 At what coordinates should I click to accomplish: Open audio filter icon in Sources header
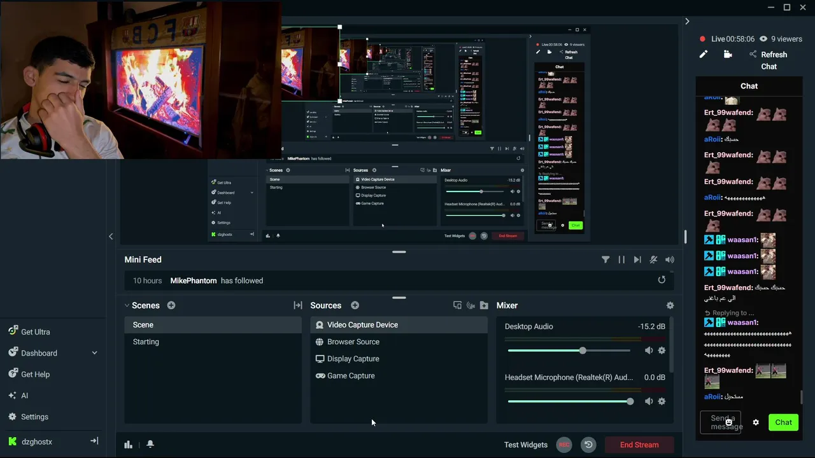[471, 305]
